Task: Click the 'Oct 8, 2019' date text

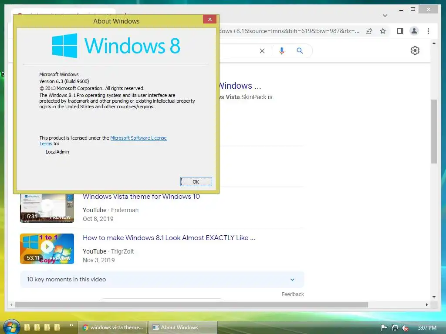Action: coord(98,219)
